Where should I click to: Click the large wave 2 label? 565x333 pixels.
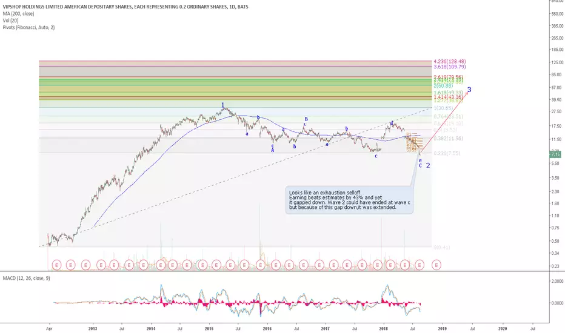coord(428,166)
